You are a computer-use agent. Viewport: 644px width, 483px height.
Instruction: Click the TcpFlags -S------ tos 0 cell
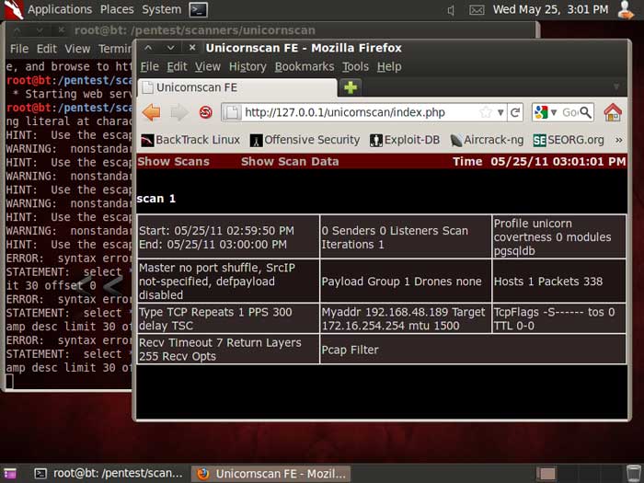point(559,318)
